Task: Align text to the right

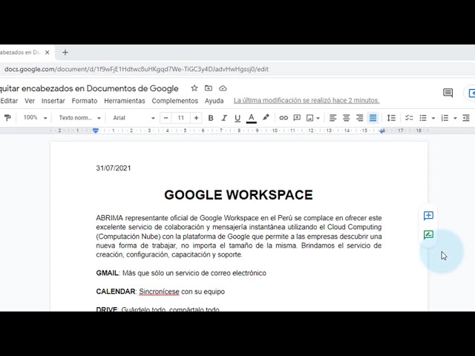Action: [359, 118]
